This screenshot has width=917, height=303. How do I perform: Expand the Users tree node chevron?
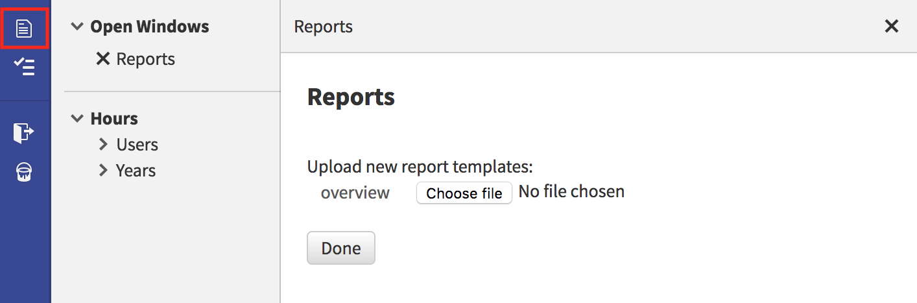point(103,144)
